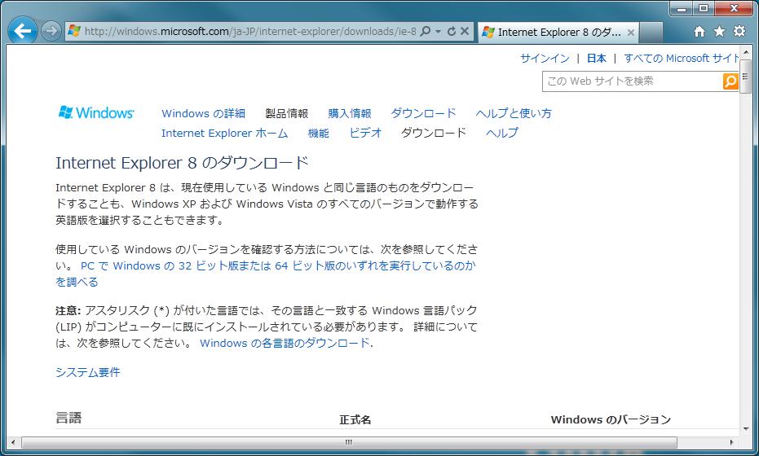Minimize the Internet Explorer window
The height and width of the screenshot is (456, 759).
(x=682, y=8)
